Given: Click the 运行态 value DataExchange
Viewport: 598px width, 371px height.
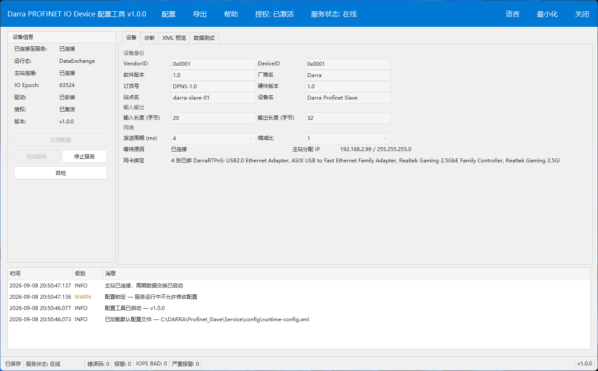Looking at the screenshot, I should point(77,61).
